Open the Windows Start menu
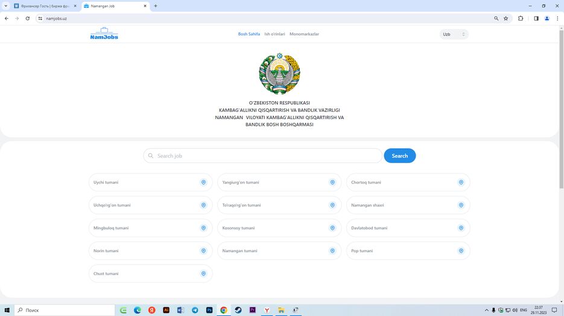The width and height of the screenshot is (564, 316). pos(7,310)
